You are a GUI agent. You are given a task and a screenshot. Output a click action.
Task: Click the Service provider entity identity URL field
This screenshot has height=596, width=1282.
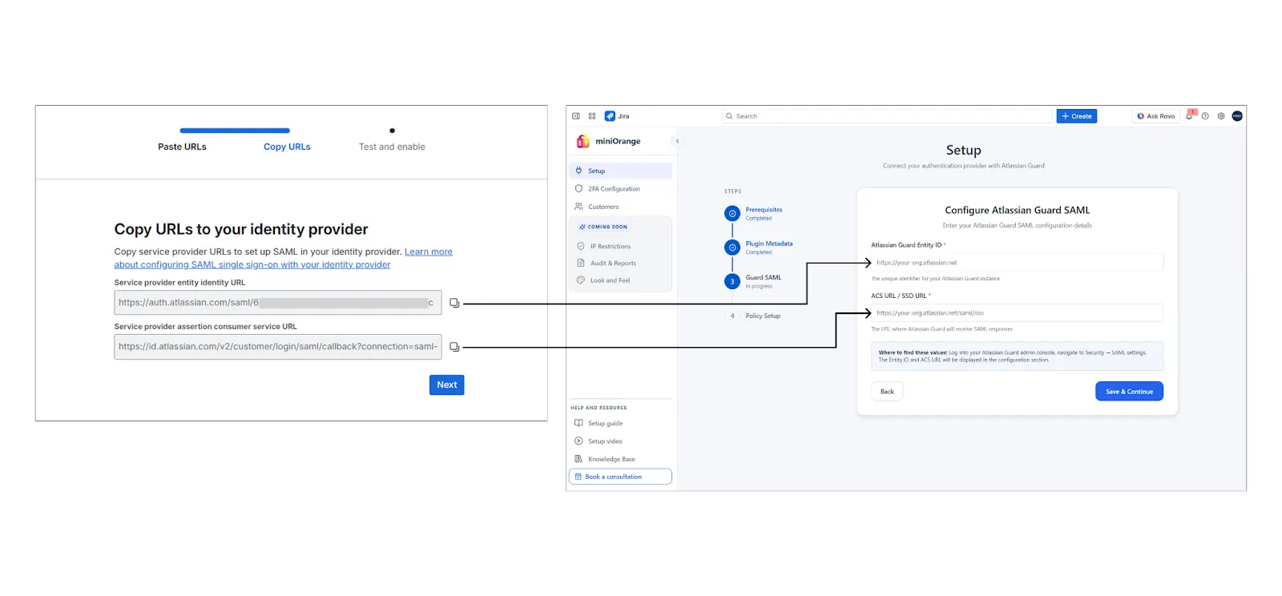coord(278,303)
